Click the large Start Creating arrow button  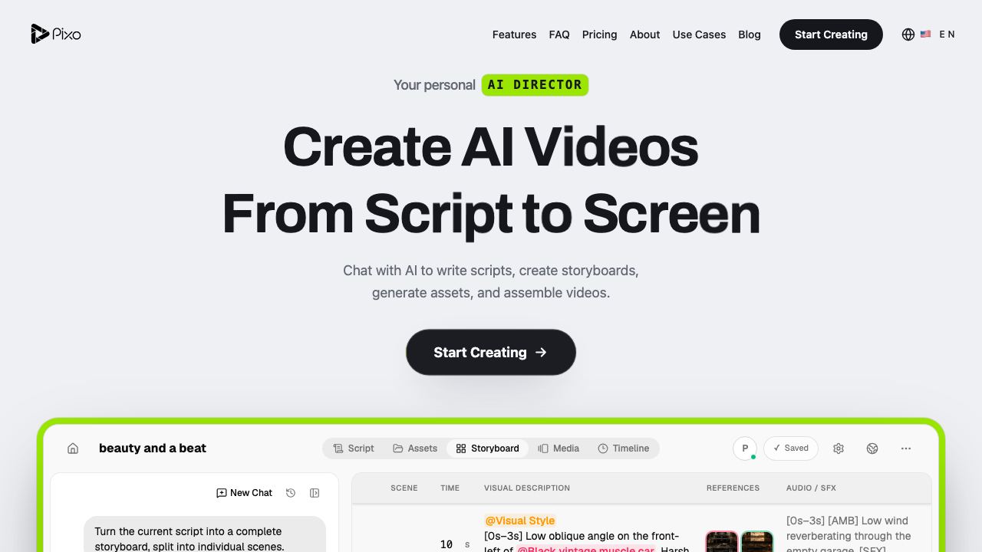[x=491, y=352]
